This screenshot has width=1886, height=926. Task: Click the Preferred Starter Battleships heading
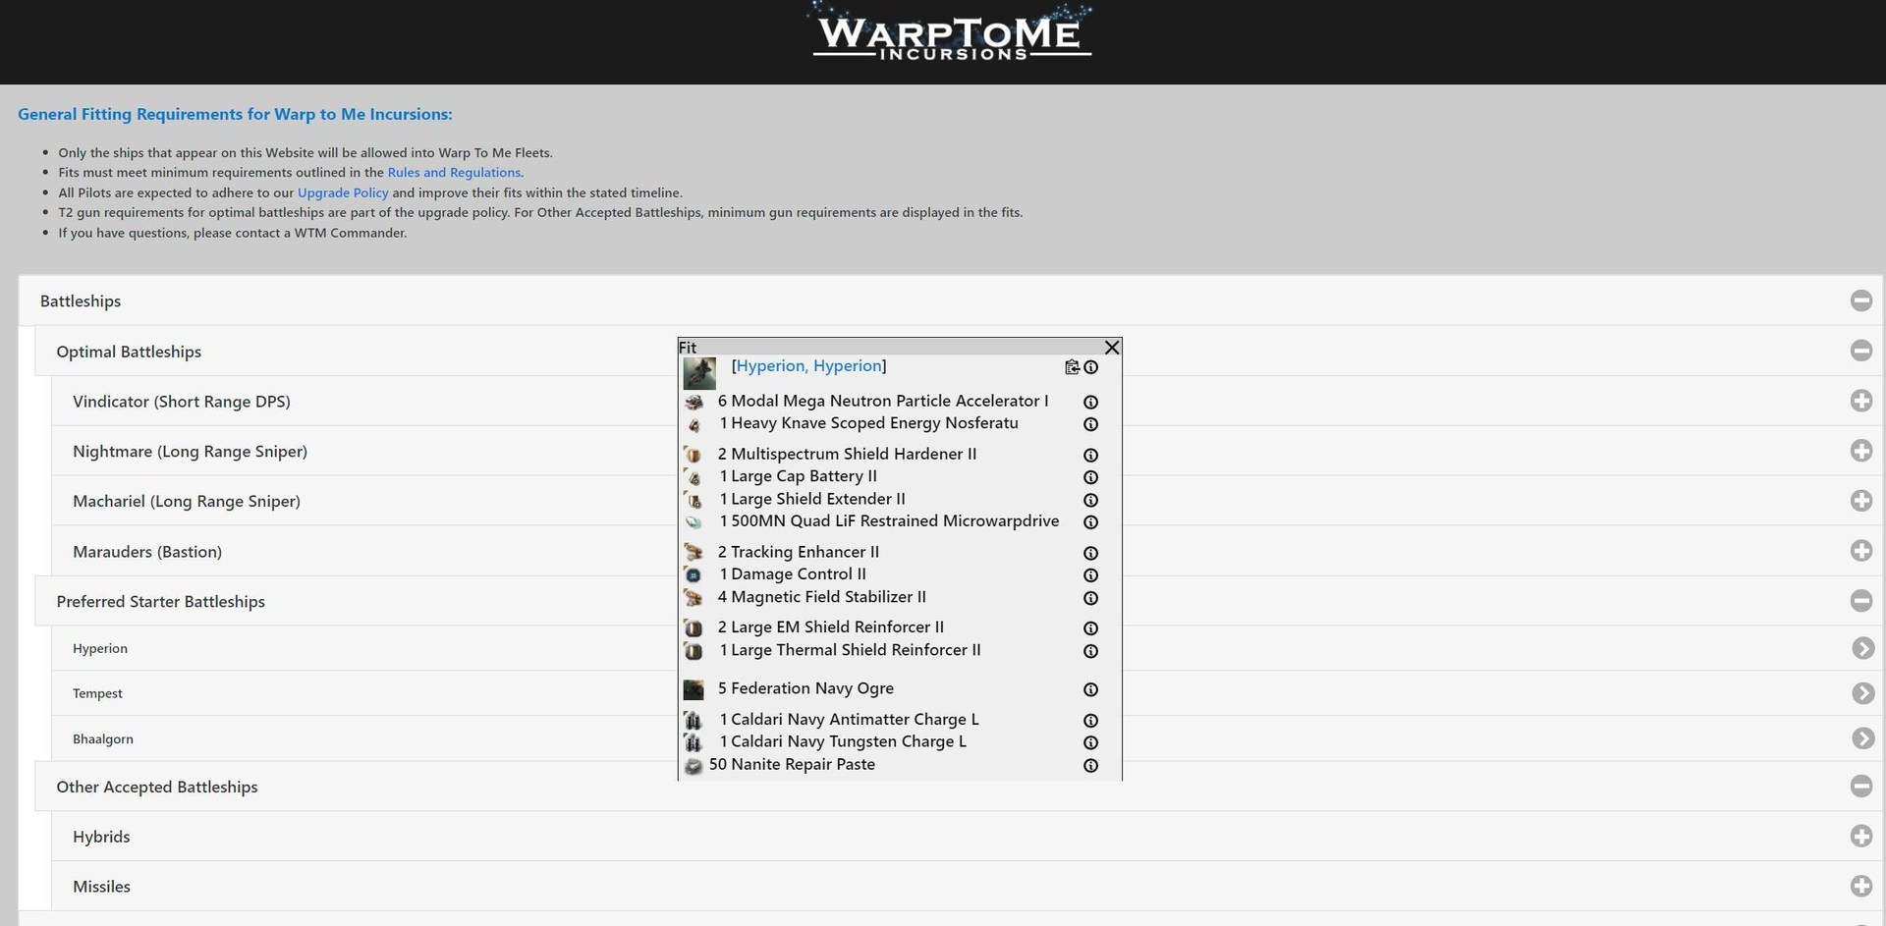click(x=160, y=602)
